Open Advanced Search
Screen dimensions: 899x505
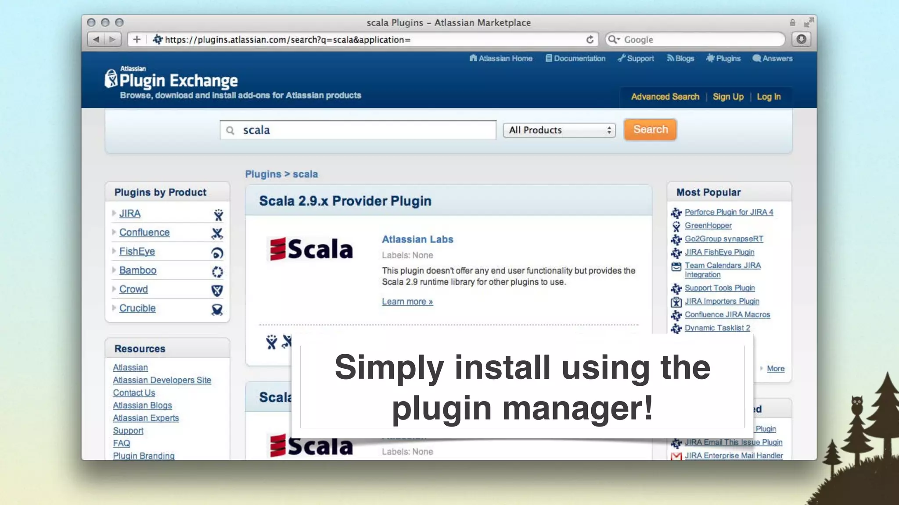(x=665, y=96)
